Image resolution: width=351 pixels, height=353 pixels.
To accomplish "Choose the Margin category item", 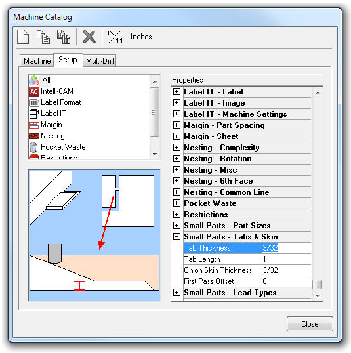I will click(51, 125).
